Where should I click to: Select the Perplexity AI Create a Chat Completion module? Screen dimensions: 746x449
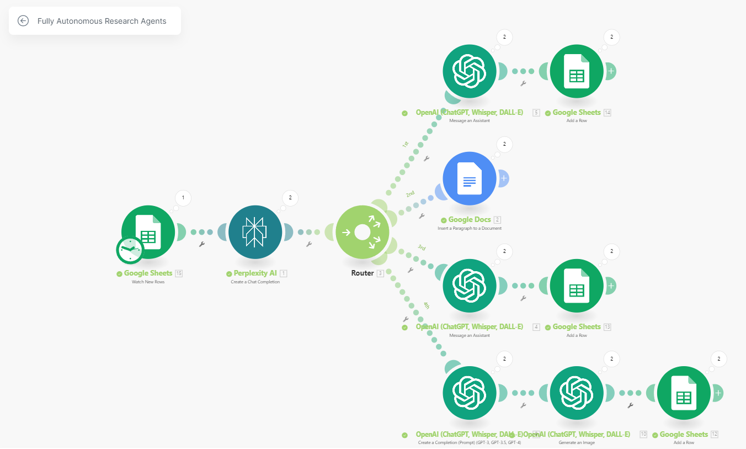255,233
